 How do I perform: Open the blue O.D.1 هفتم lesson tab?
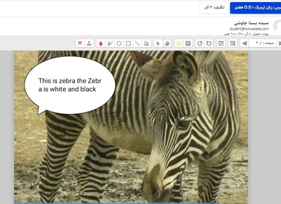[255, 8]
